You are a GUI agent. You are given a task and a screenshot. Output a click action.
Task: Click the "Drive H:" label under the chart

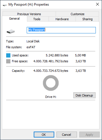pyautogui.click(x=51, y=97)
